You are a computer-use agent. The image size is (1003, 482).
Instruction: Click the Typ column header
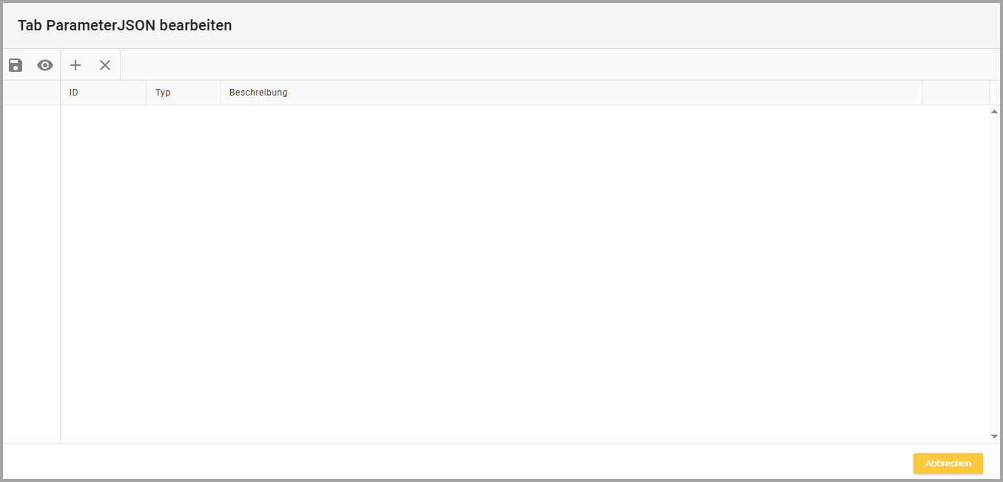[x=183, y=93]
